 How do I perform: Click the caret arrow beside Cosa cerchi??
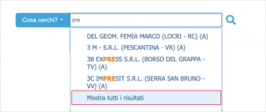click(62, 20)
